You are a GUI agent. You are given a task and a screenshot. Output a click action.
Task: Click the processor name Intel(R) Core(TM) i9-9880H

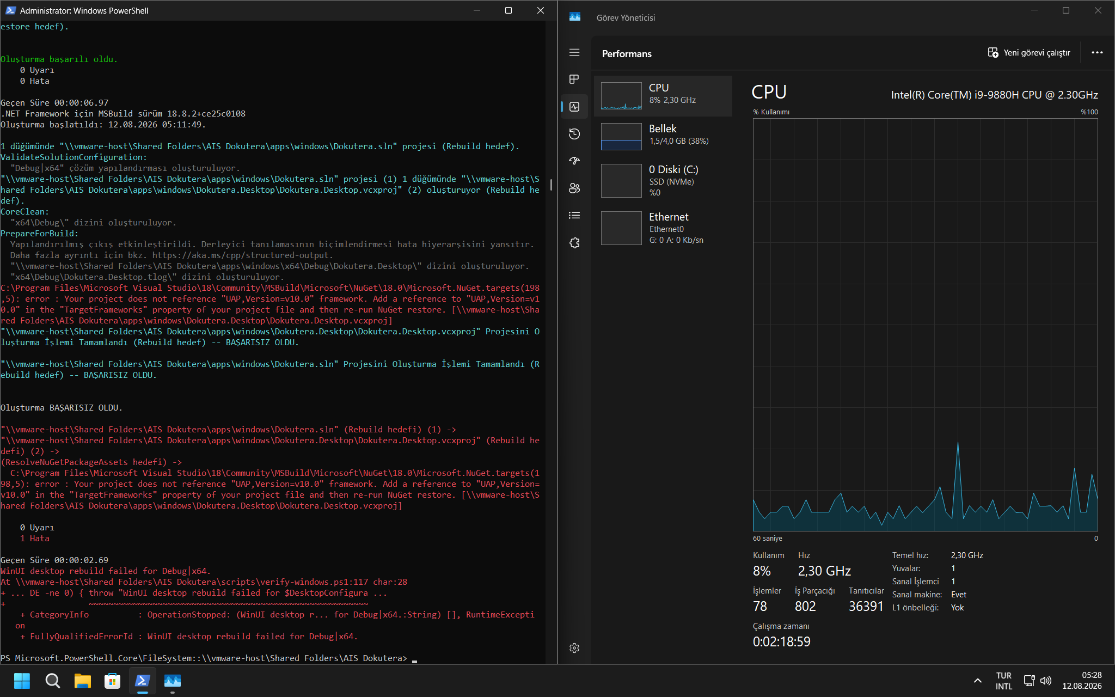click(x=994, y=95)
